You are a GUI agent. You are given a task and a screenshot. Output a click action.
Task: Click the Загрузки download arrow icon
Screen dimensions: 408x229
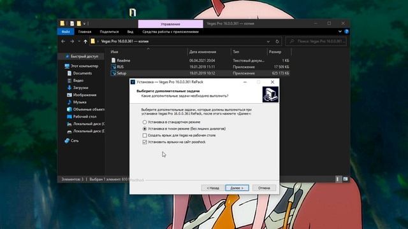pyautogui.click(x=69, y=88)
